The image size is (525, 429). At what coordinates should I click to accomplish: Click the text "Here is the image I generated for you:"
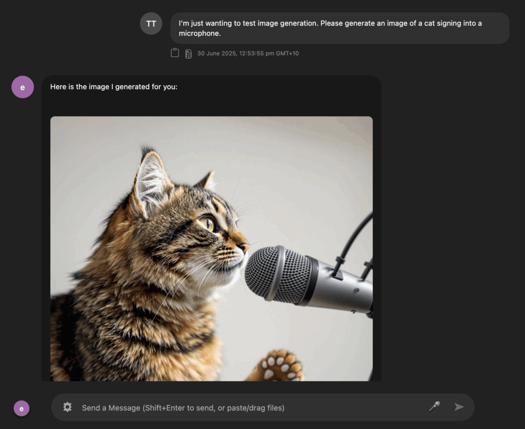(x=114, y=87)
